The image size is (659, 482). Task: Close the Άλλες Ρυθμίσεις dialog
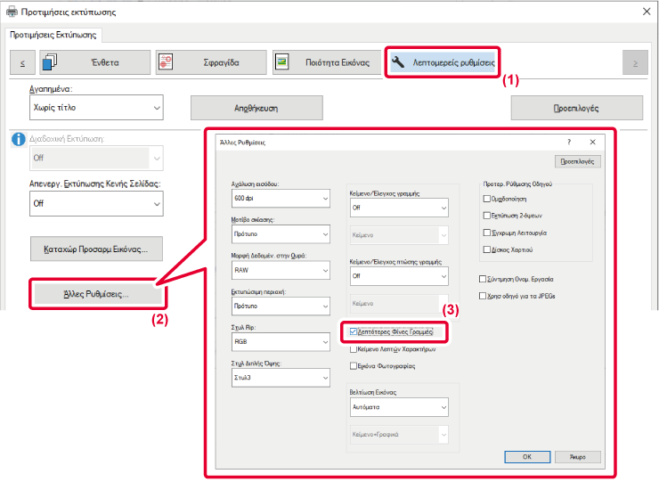tap(592, 143)
